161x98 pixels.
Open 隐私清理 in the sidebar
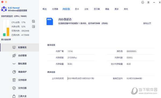[20, 64]
